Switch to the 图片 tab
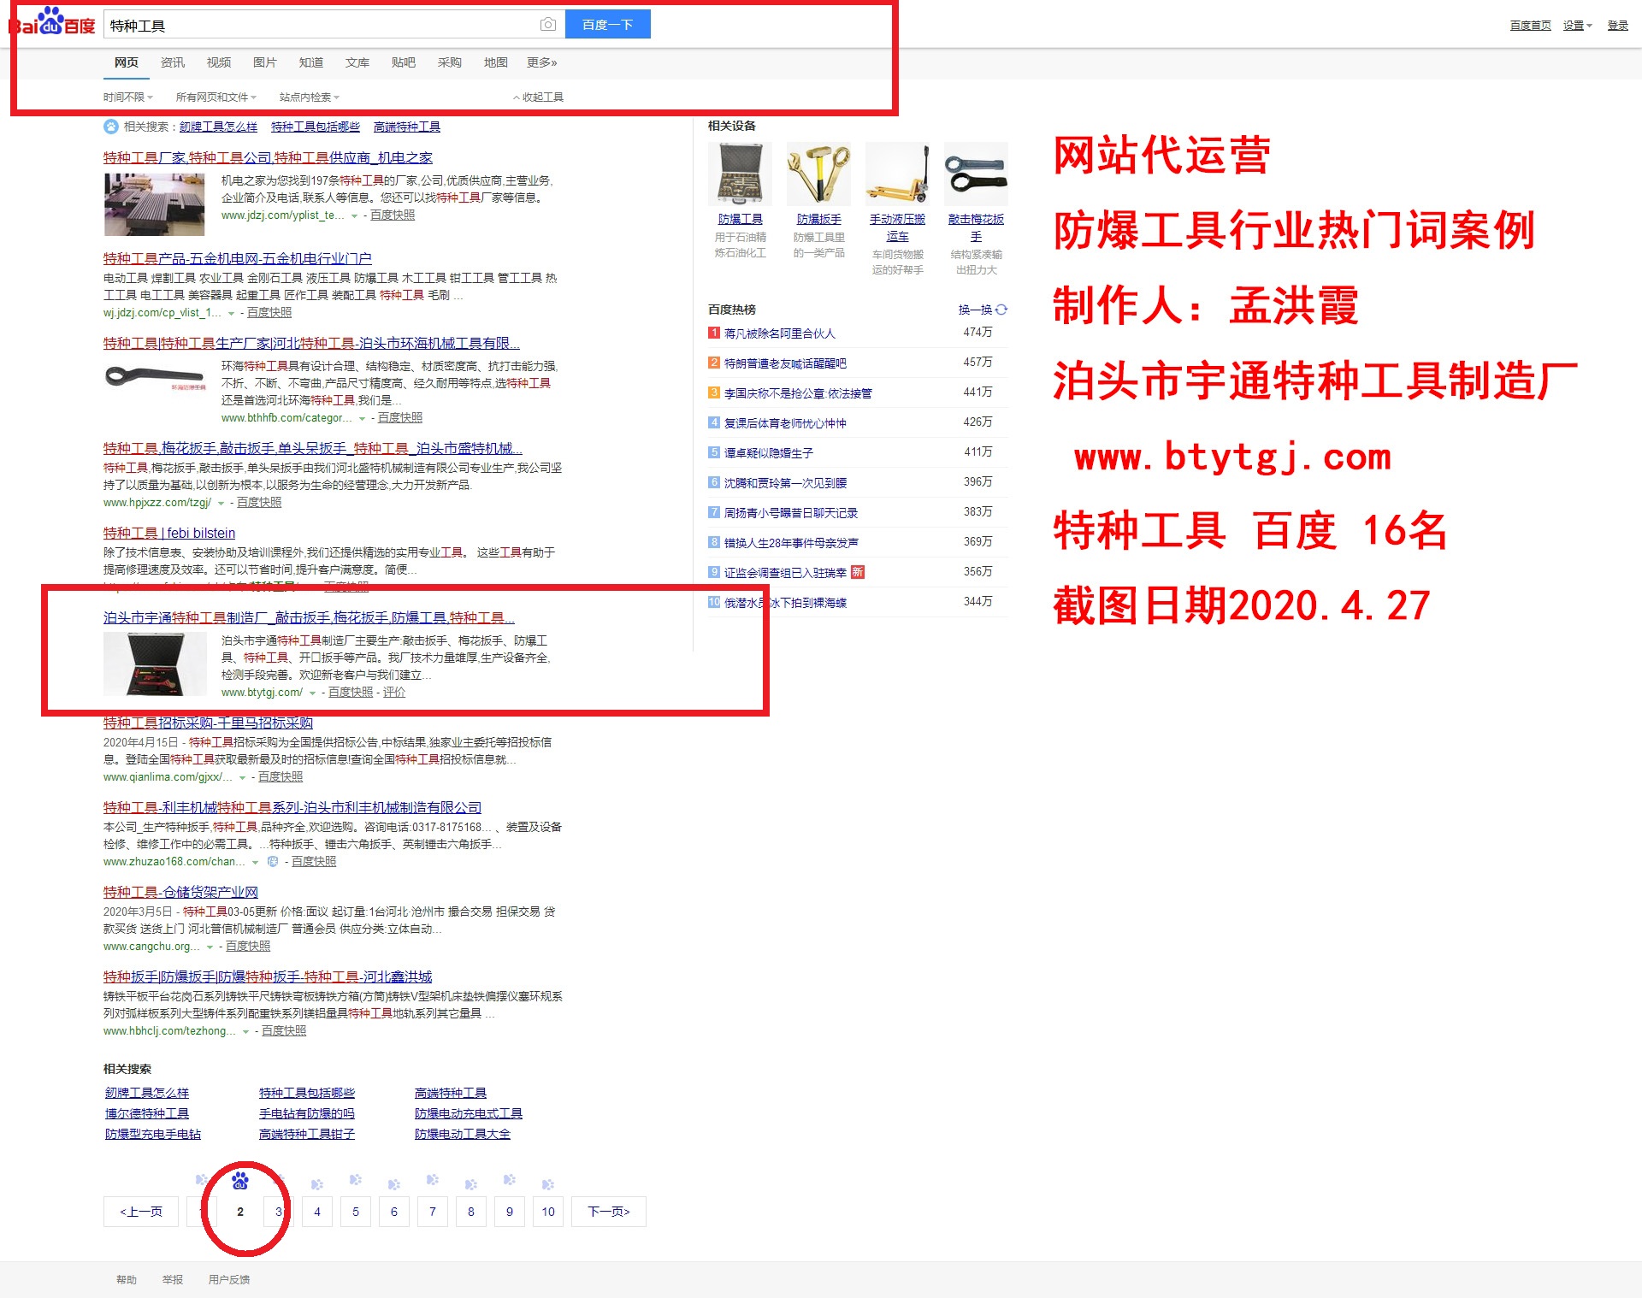Viewport: 1642px width, 1298px height. tap(265, 62)
